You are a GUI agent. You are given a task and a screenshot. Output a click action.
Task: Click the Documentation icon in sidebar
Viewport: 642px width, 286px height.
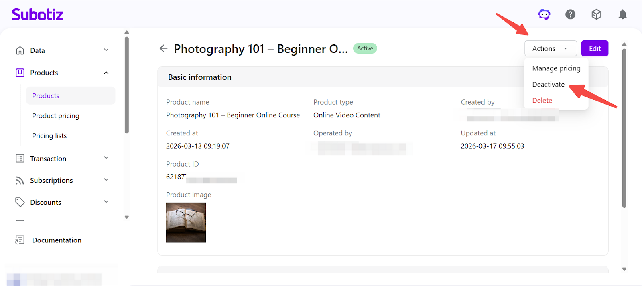tap(20, 240)
